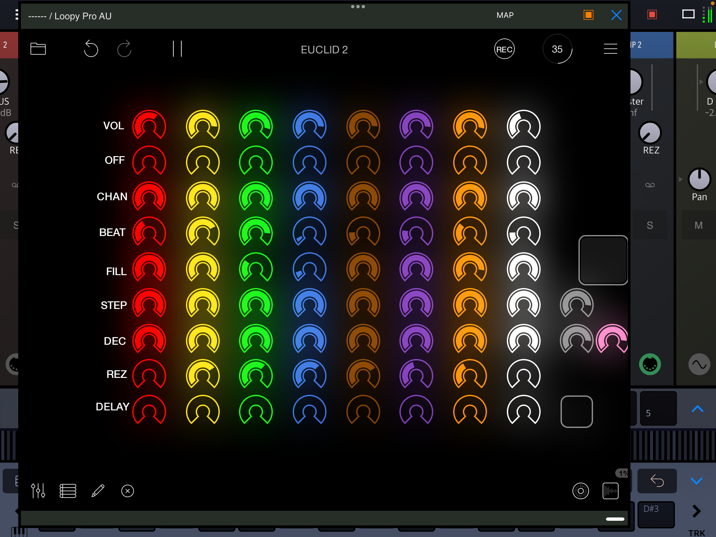Open the hamburger menu
Screen dimensions: 716x537
pyautogui.click(x=610, y=49)
